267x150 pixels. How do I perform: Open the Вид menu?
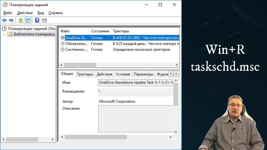coord(41,13)
